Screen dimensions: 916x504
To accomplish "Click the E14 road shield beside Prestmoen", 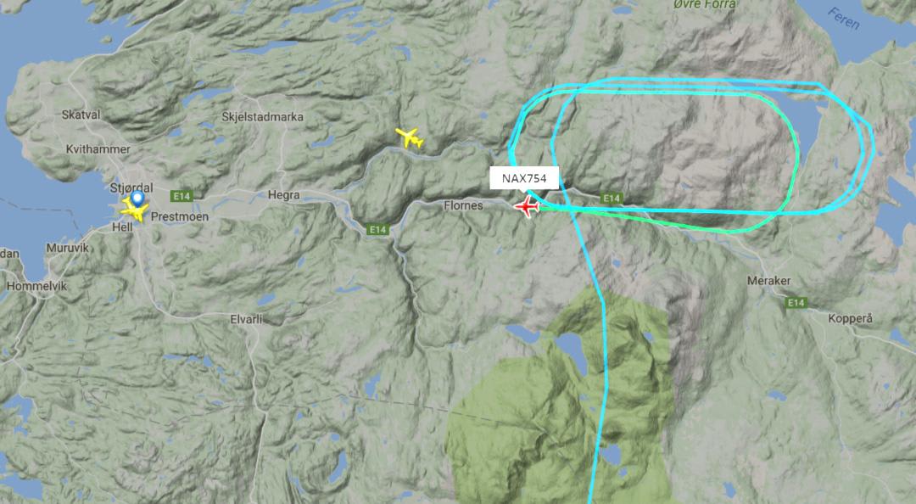I will 182,196.
